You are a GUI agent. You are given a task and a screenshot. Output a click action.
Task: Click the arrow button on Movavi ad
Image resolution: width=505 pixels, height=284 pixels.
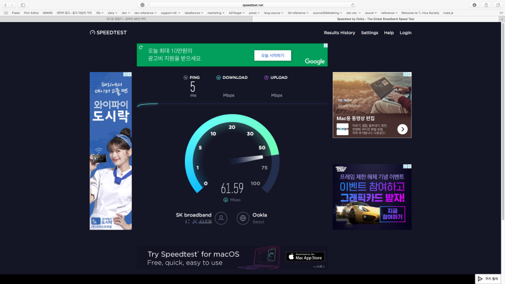point(402,129)
